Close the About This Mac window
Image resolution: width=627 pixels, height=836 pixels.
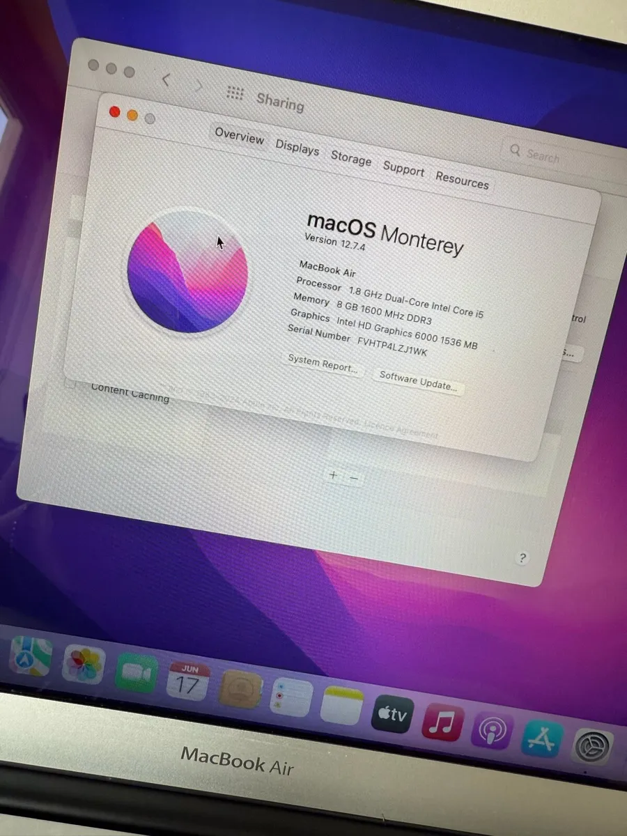[115, 112]
